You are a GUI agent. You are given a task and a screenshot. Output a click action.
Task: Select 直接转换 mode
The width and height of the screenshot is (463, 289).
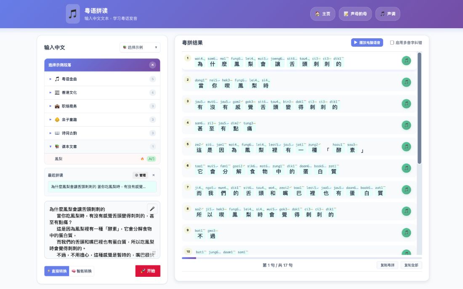tap(57, 271)
